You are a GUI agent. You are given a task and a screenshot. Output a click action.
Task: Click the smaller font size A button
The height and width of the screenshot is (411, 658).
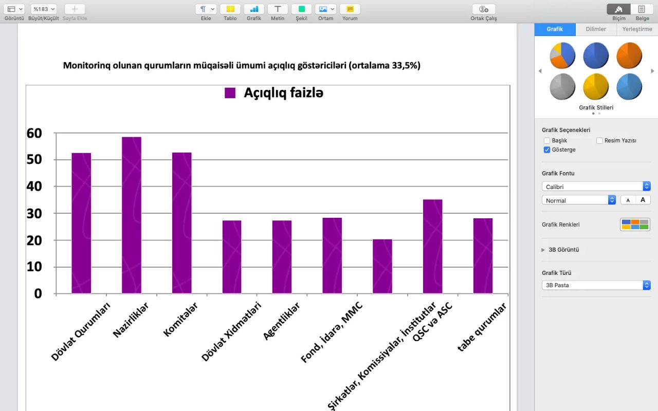click(628, 200)
